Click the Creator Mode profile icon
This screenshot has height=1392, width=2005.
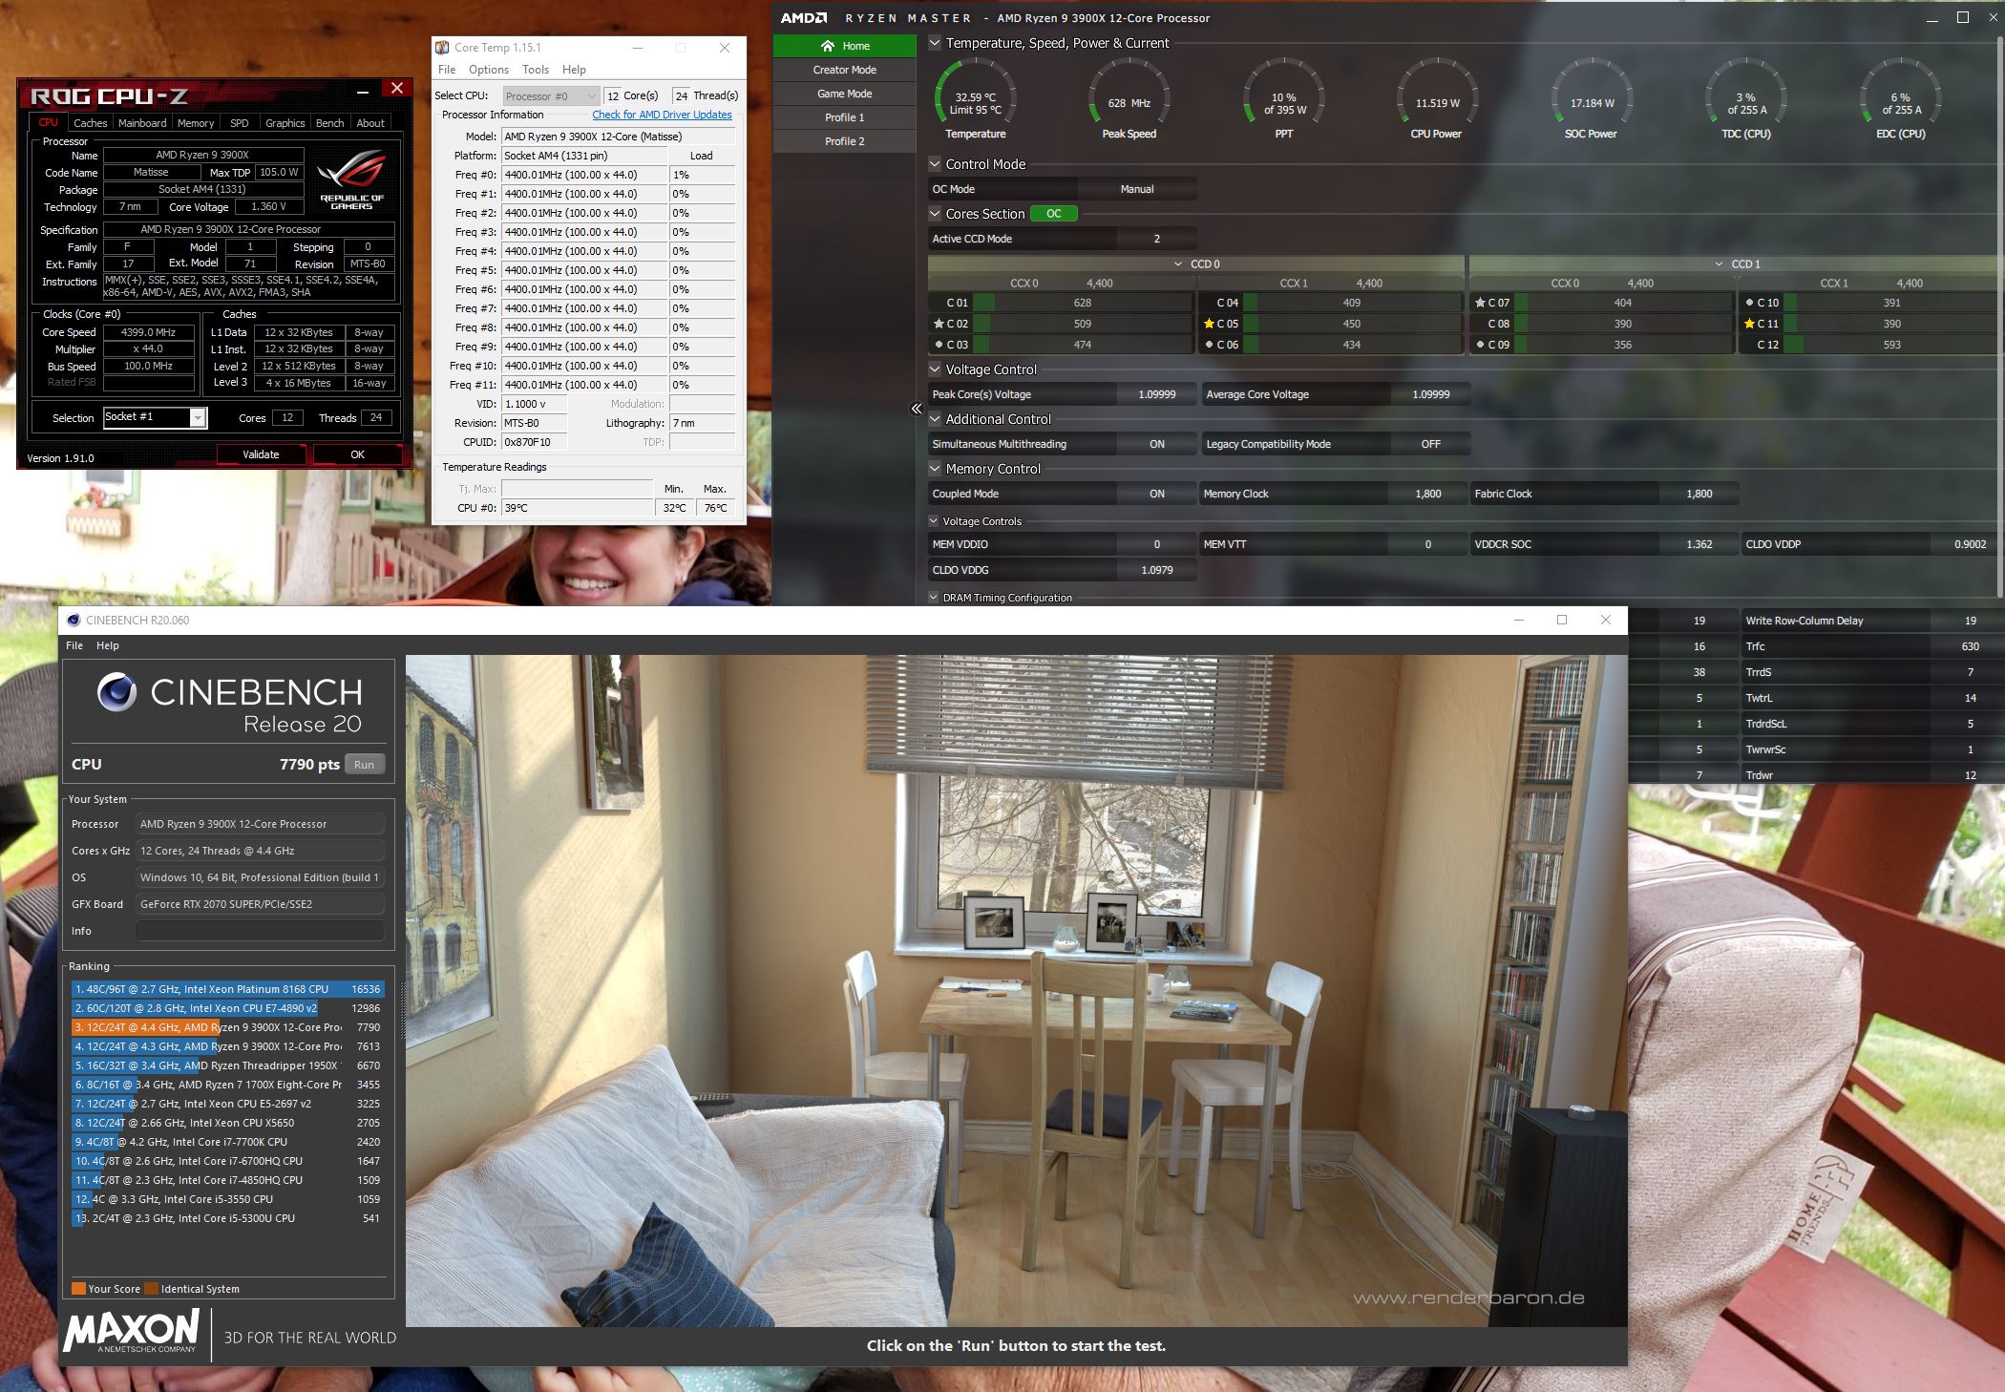tap(844, 69)
